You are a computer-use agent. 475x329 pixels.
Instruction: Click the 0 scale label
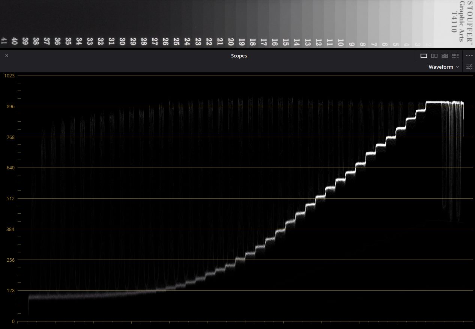[x=13, y=321]
